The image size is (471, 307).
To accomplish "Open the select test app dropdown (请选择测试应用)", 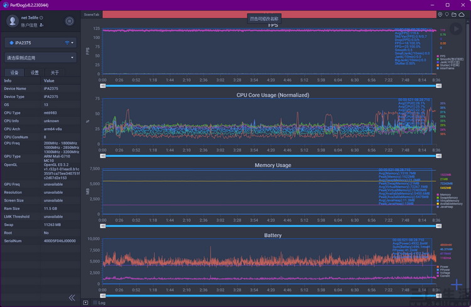I will point(40,58).
